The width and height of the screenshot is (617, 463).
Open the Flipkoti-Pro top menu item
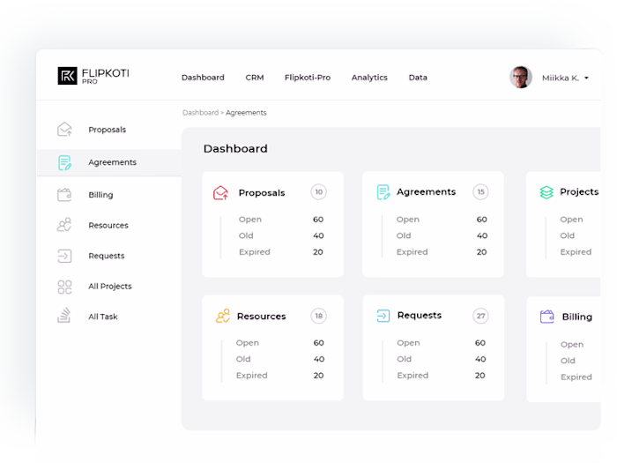pos(308,78)
